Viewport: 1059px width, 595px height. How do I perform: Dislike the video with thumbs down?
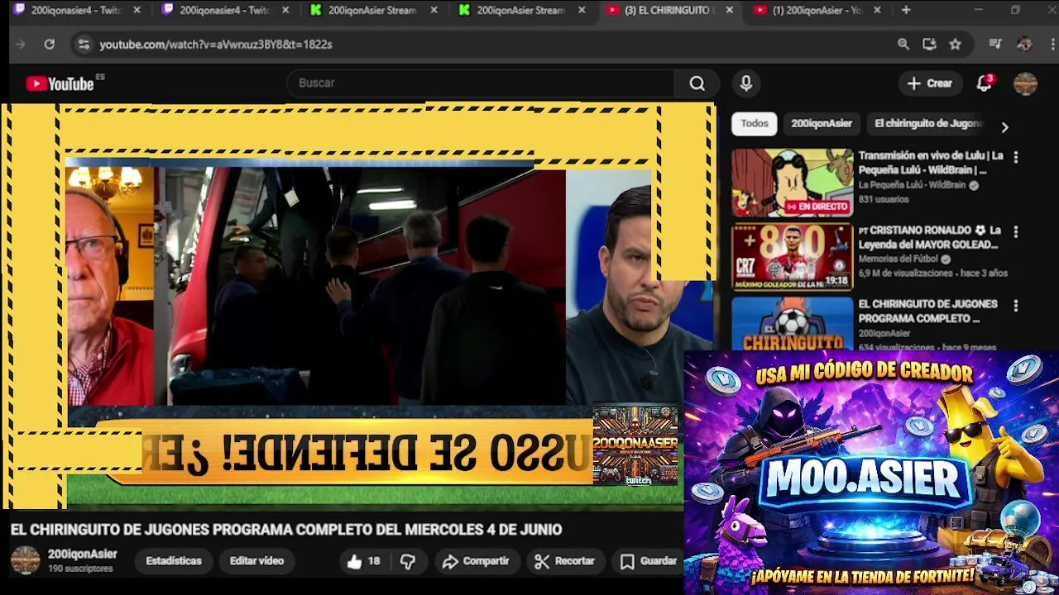pyautogui.click(x=408, y=561)
